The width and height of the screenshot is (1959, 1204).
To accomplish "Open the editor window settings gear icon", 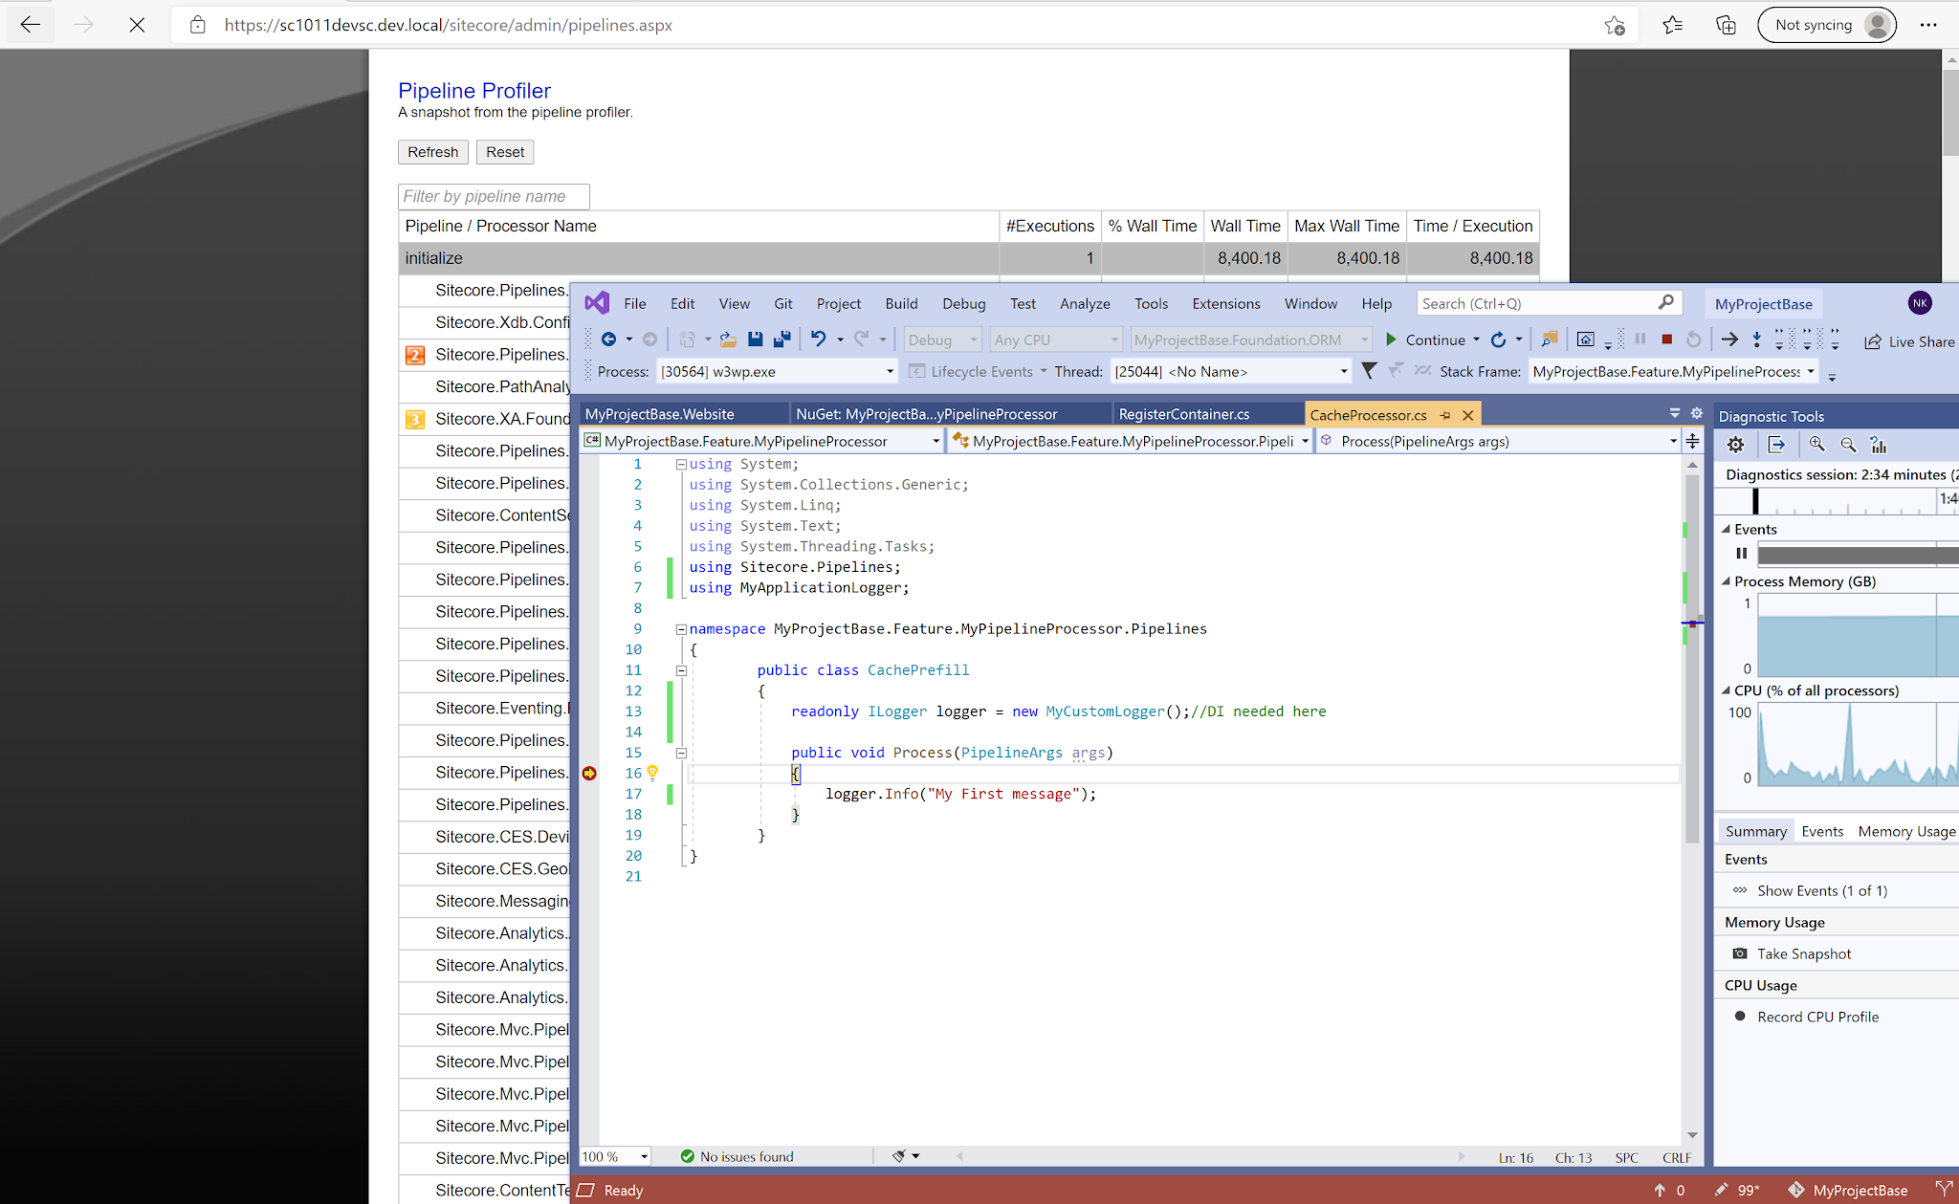I will (1696, 413).
